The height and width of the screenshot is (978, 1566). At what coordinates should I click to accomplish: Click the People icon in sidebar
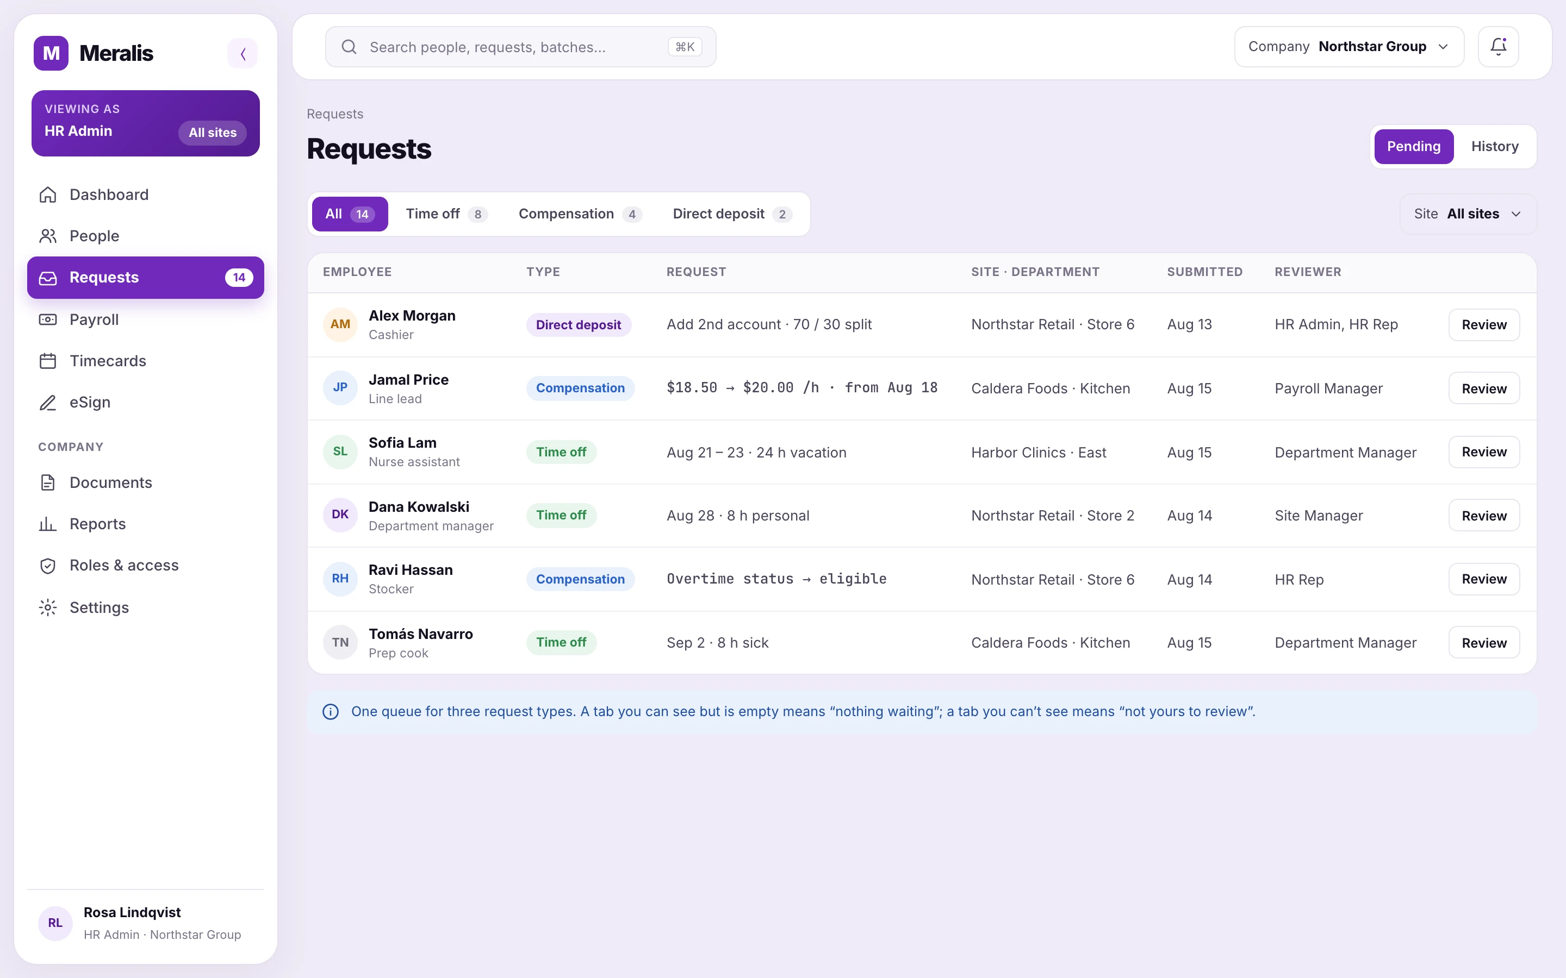[48, 236]
